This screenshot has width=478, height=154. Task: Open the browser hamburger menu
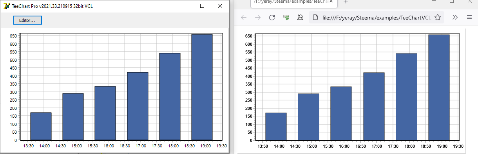pos(469,17)
